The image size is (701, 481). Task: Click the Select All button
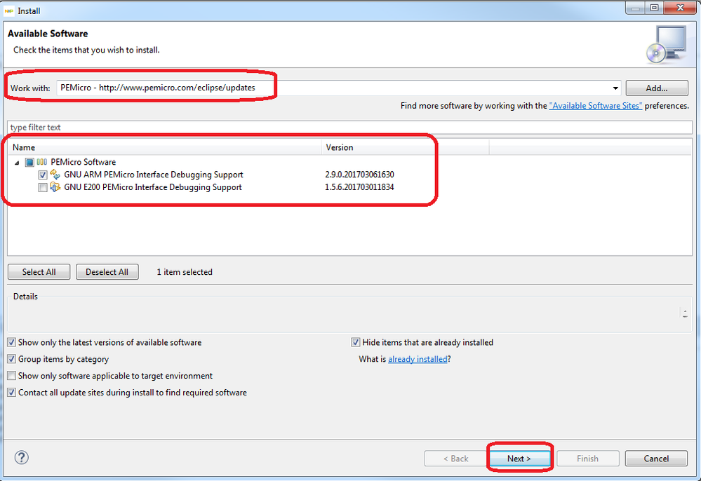39,272
